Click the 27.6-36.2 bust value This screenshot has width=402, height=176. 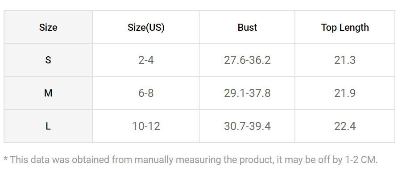(247, 60)
